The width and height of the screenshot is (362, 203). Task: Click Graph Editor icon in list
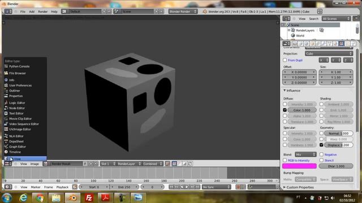coord(6,147)
